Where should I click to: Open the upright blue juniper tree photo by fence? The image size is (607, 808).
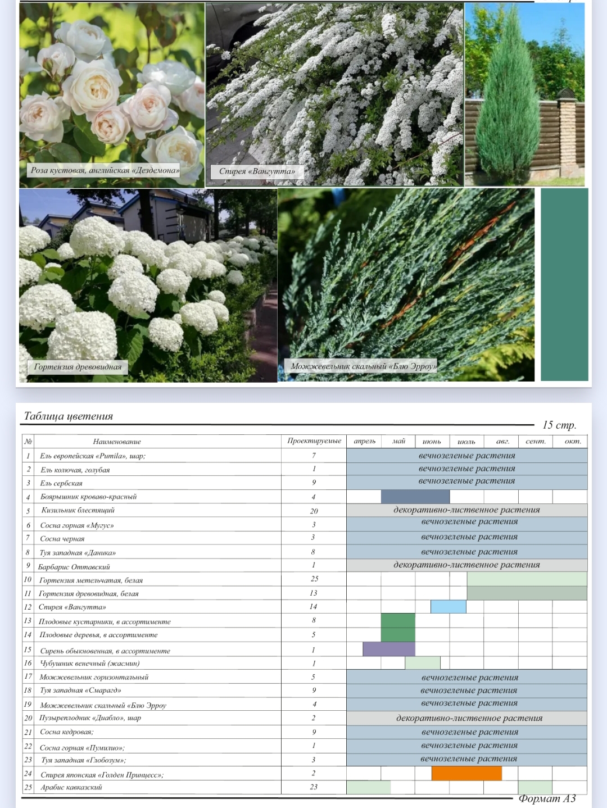pyautogui.click(x=524, y=94)
